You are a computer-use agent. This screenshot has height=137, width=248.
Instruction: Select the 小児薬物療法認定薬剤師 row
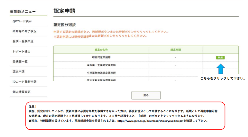click(101, 73)
